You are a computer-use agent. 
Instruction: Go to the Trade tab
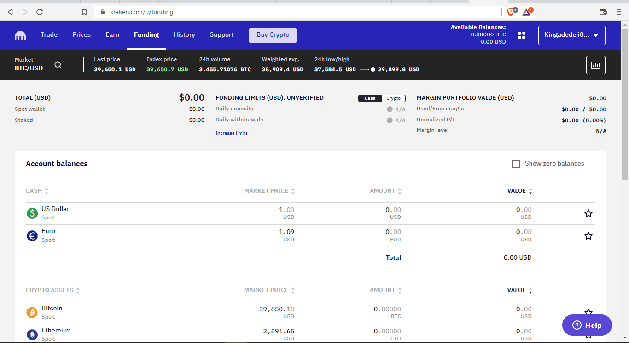coord(49,35)
